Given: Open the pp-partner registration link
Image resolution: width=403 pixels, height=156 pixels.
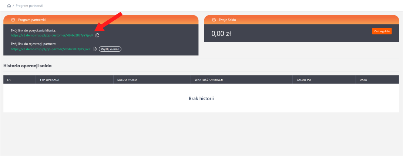Looking at the screenshot, I should click(50, 49).
